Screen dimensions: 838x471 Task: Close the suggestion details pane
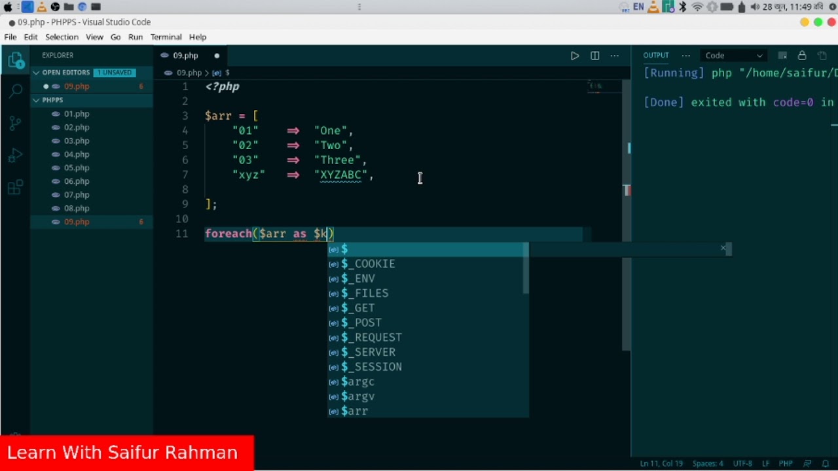[723, 248]
